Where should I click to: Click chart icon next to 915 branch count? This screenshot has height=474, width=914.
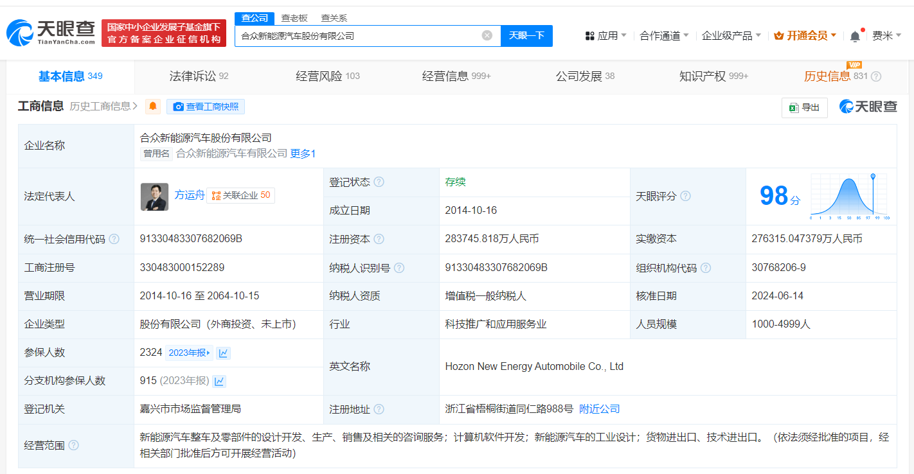click(219, 381)
